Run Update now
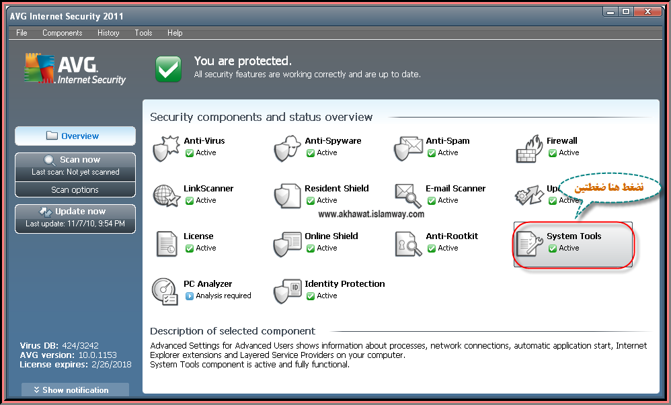Screen dimensions: 671x405 [x=75, y=217]
